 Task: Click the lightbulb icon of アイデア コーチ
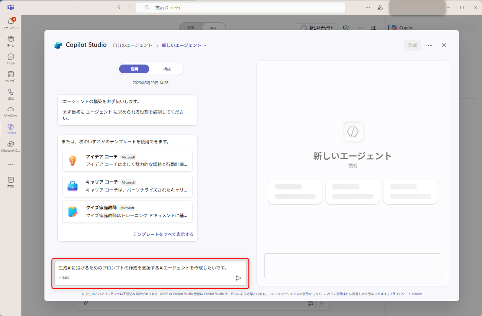tap(73, 161)
